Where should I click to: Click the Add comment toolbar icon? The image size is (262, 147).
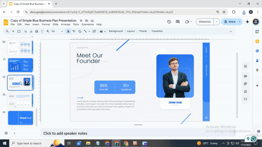coord(94,31)
